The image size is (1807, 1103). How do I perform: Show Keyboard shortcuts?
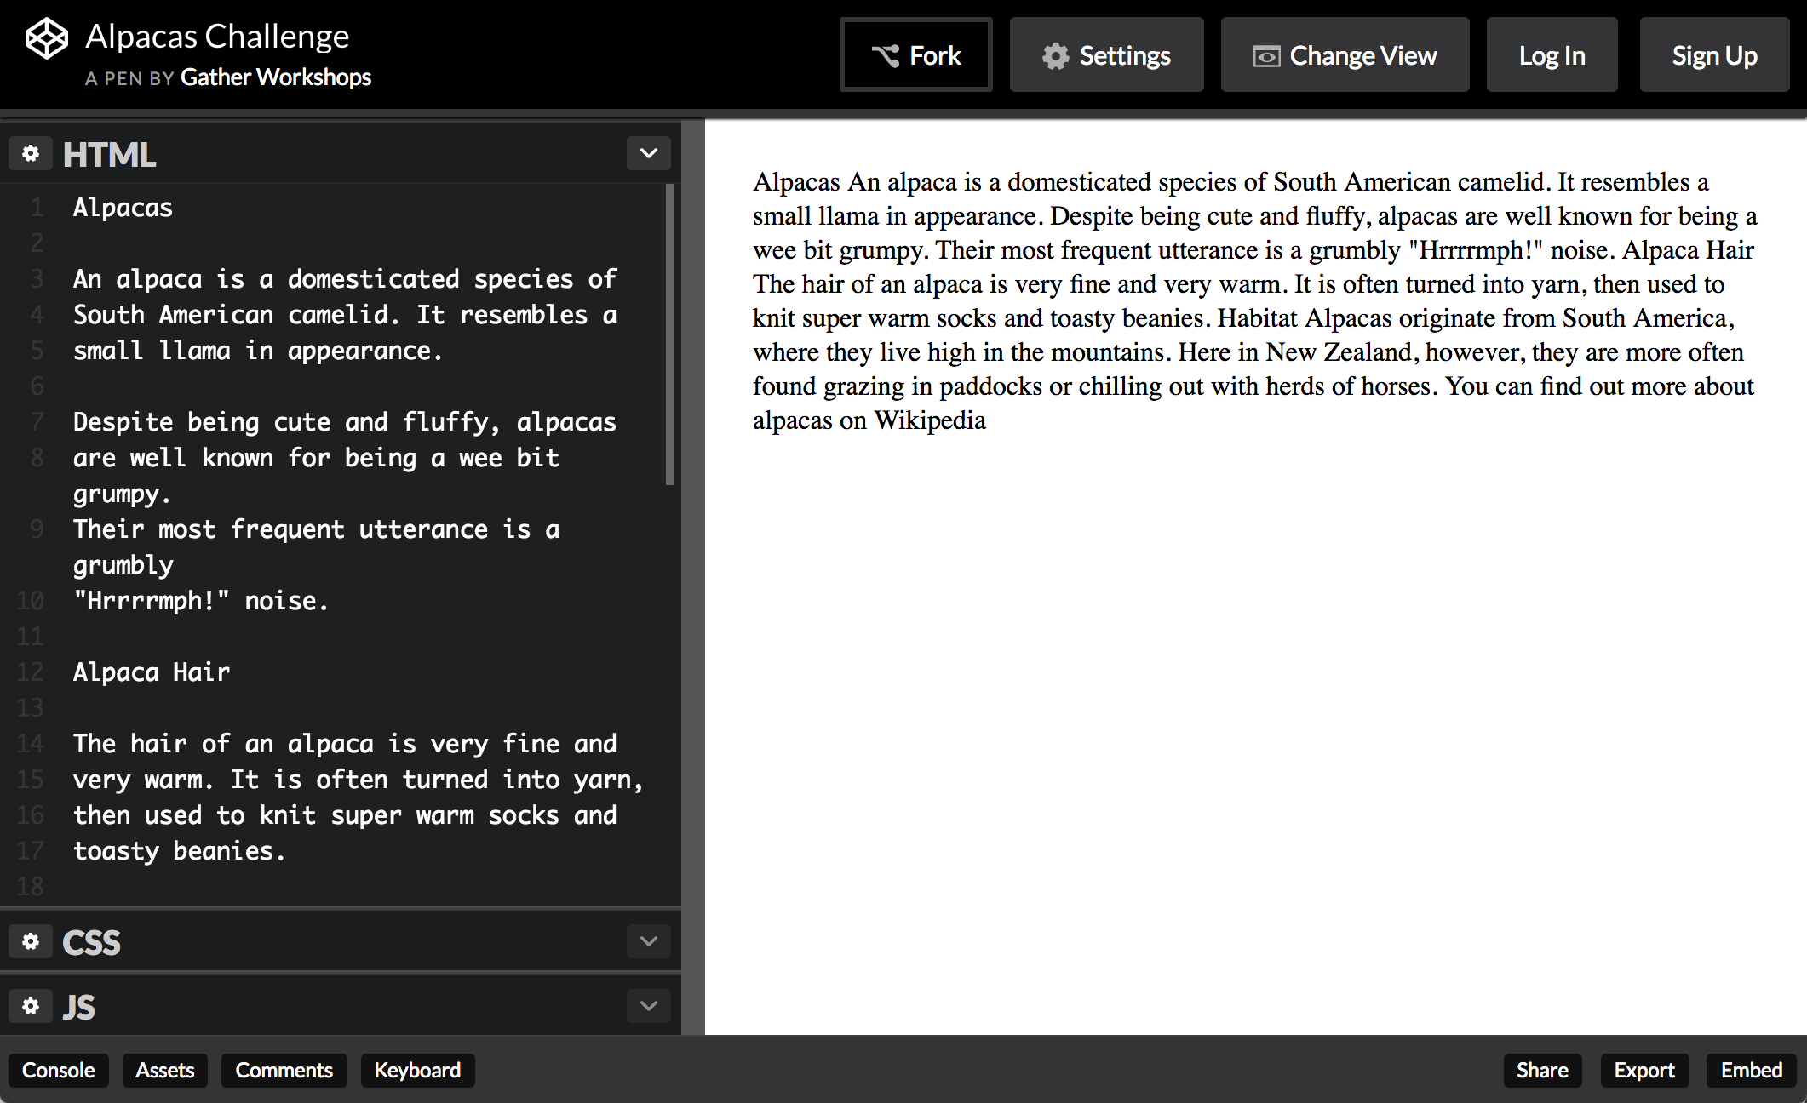point(417,1070)
